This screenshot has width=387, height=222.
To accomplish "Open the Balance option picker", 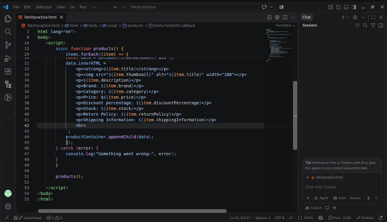I will [355, 198].
